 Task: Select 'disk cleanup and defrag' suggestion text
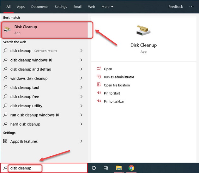click(x=31, y=69)
